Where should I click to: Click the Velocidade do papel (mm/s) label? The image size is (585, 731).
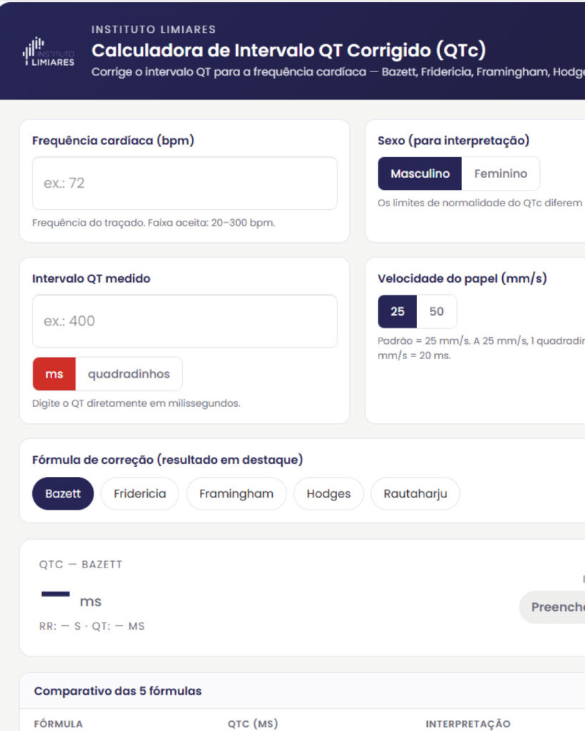pos(462,278)
